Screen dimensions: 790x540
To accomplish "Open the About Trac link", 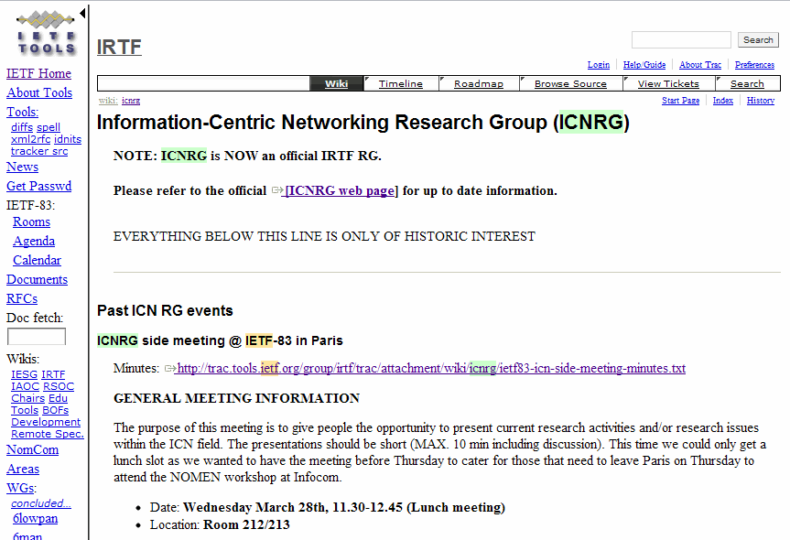I will click(x=700, y=65).
